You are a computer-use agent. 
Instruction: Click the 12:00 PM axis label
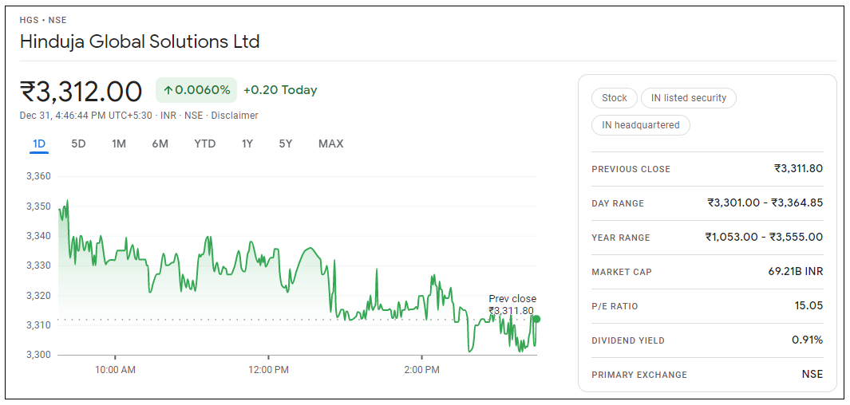coord(268,371)
